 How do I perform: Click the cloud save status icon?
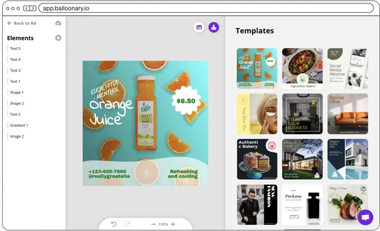58,23
